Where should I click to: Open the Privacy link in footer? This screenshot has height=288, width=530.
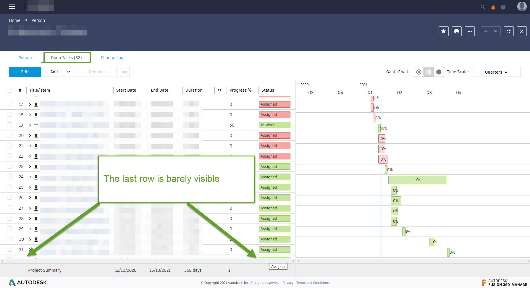click(x=288, y=283)
